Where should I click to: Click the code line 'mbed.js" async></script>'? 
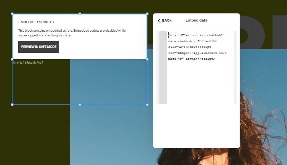click(192, 59)
